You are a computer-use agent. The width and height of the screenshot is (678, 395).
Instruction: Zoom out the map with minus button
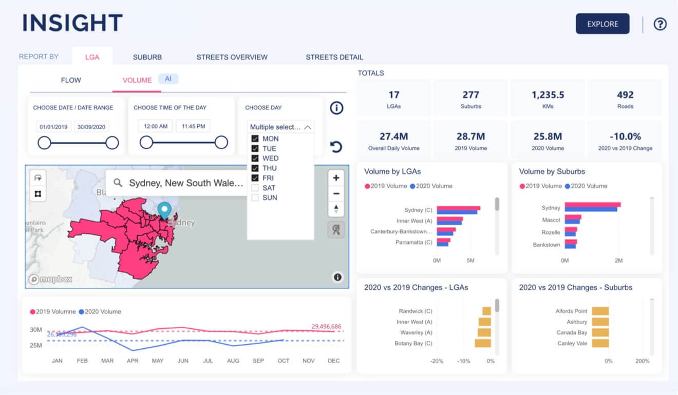coord(336,193)
